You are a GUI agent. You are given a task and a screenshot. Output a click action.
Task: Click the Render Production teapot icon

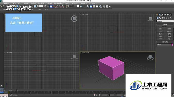click(x=110, y=6)
